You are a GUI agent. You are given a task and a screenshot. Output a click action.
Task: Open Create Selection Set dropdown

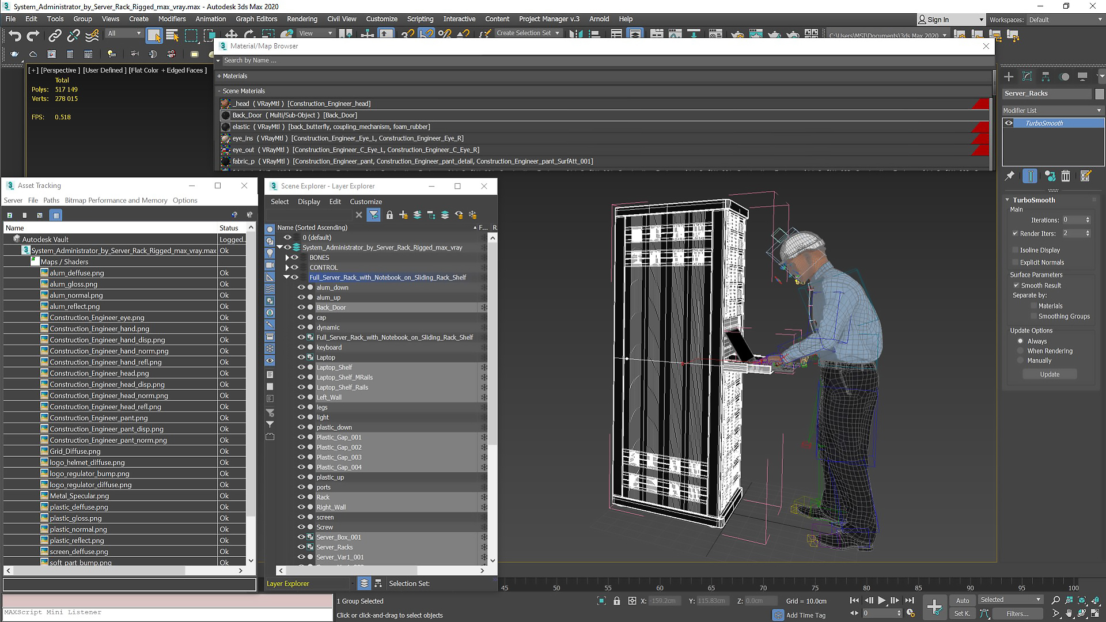click(528, 33)
